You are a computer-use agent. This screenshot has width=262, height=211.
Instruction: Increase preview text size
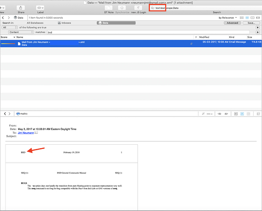tap(226, 114)
